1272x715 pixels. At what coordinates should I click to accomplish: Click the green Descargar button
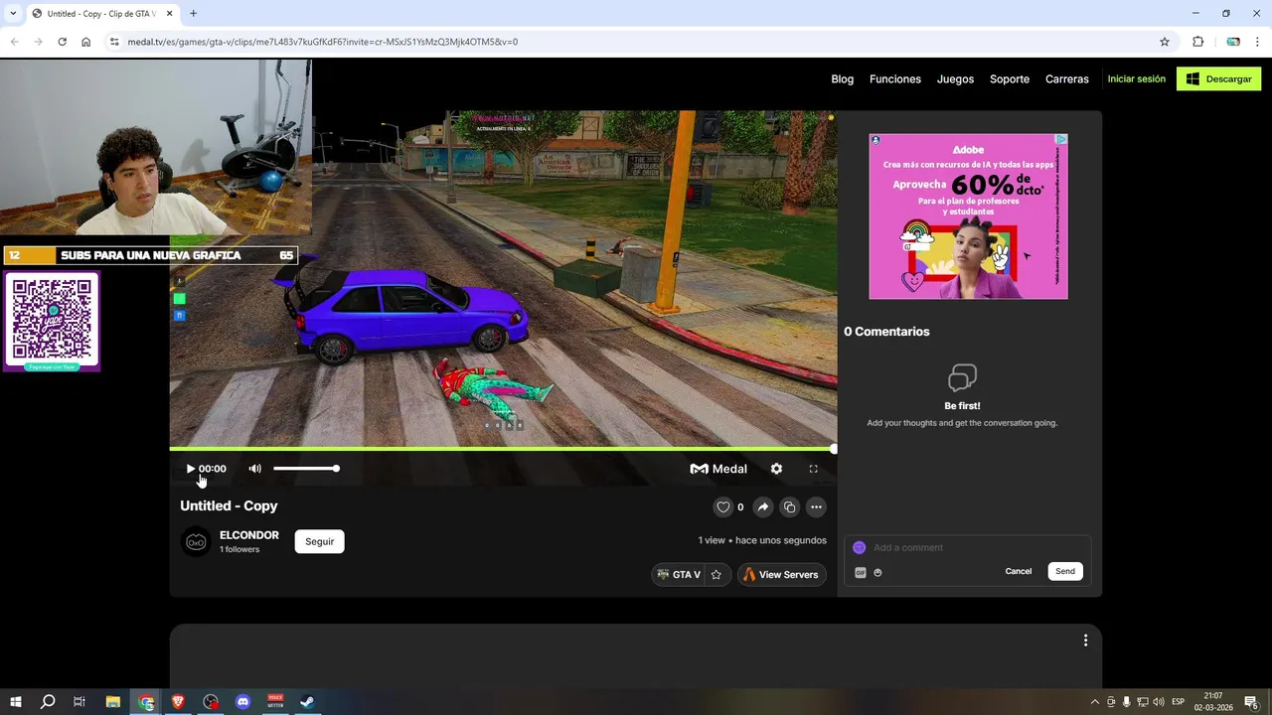tap(1218, 79)
